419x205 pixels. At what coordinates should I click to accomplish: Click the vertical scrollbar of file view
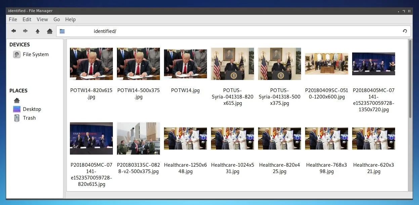(410, 79)
